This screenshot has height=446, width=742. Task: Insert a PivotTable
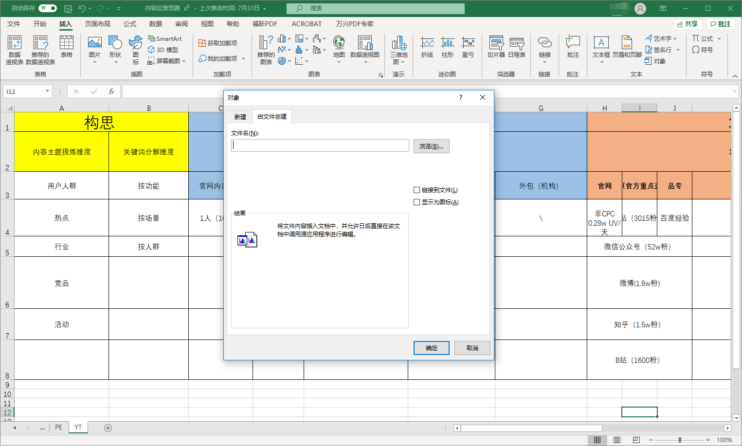pos(14,49)
